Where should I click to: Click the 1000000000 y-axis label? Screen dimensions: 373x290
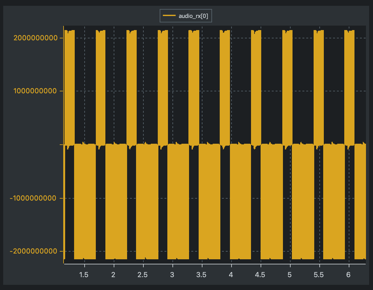click(x=35, y=91)
